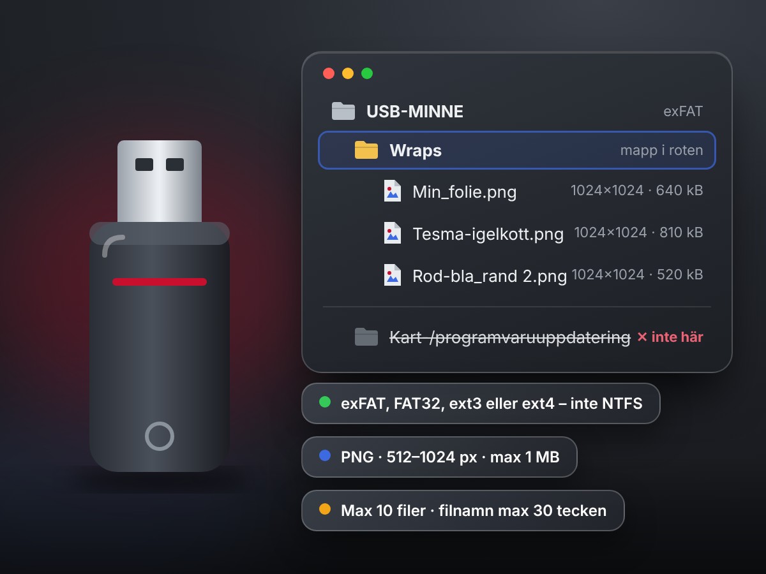This screenshot has width=766, height=574.
Task: Click the 'mapp i roten' label
Action: (x=662, y=151)
